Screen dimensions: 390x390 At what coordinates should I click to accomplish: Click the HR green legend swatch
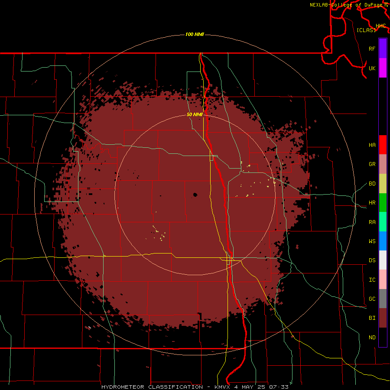pos(383,203)
